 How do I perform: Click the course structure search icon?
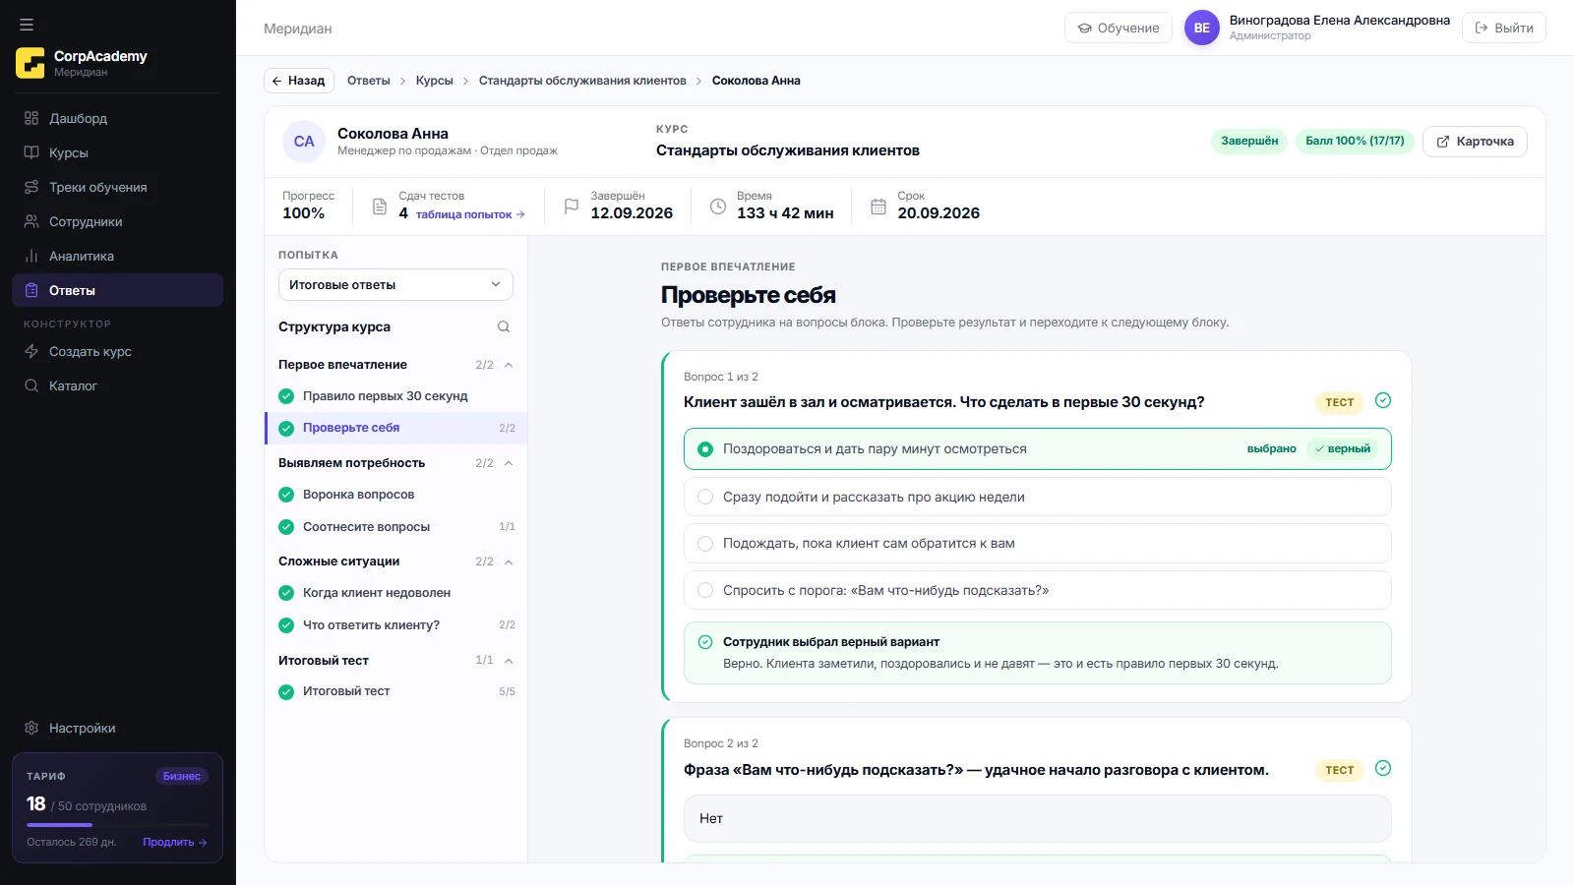504,326
